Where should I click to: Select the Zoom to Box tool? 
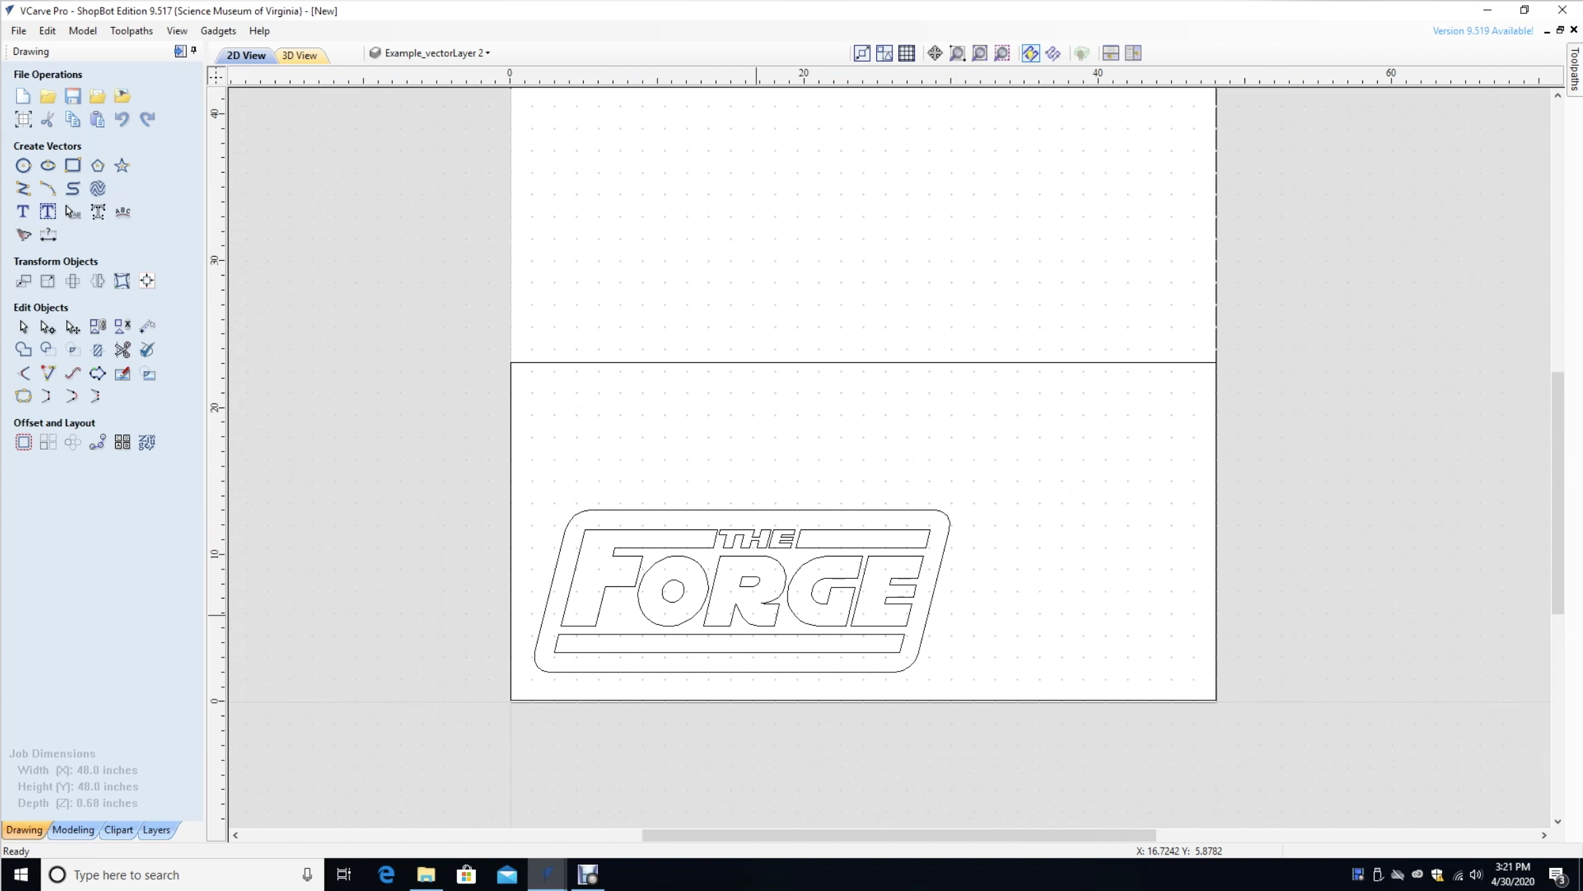(956, 53)
